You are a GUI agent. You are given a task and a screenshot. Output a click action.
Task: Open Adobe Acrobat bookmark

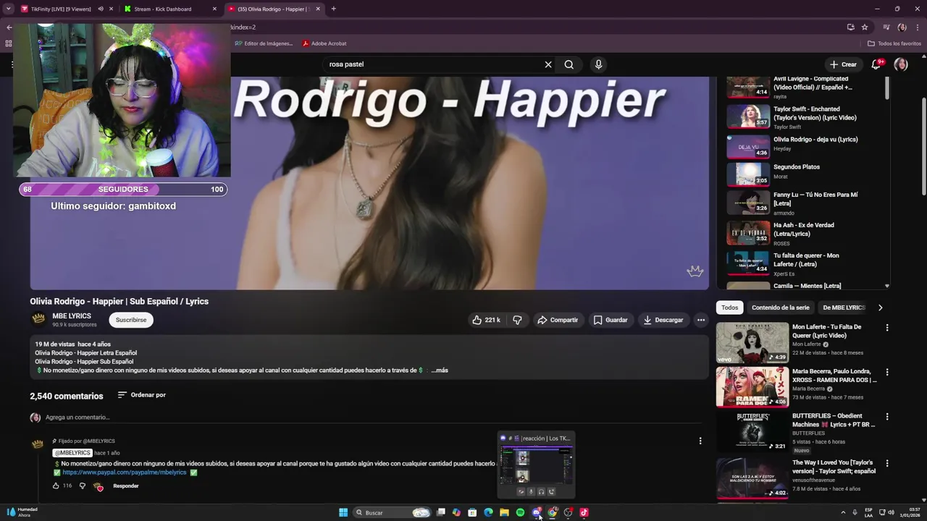coord(324,43)
